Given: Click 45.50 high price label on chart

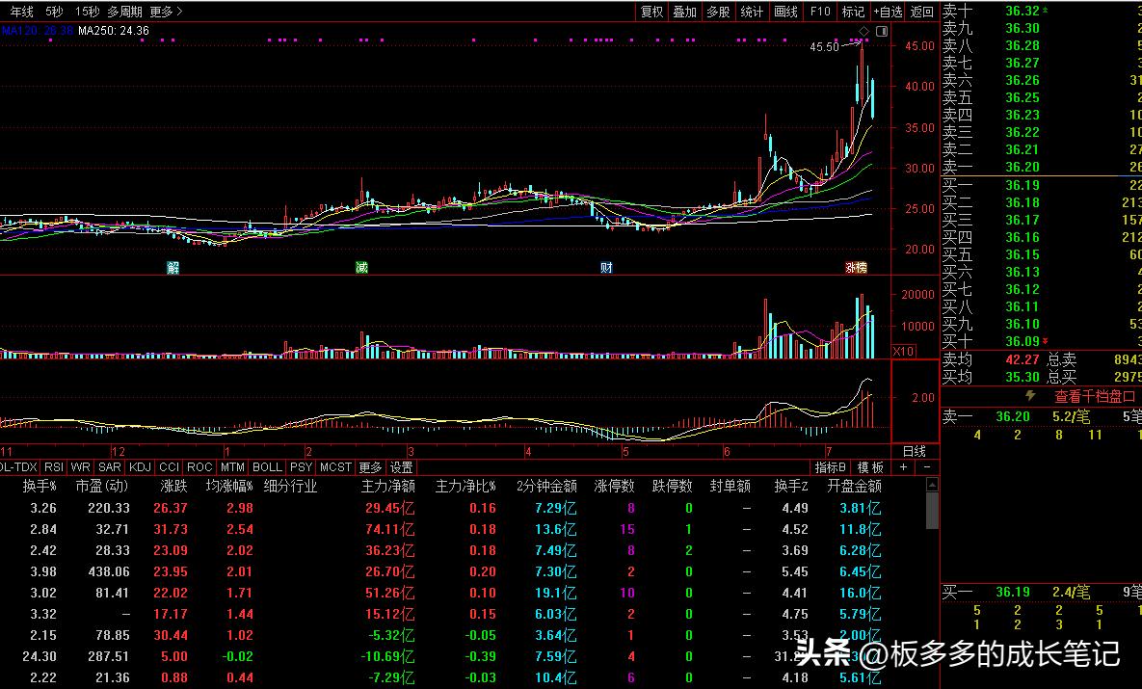Looking at the screenshot, I should coord(824,46).
